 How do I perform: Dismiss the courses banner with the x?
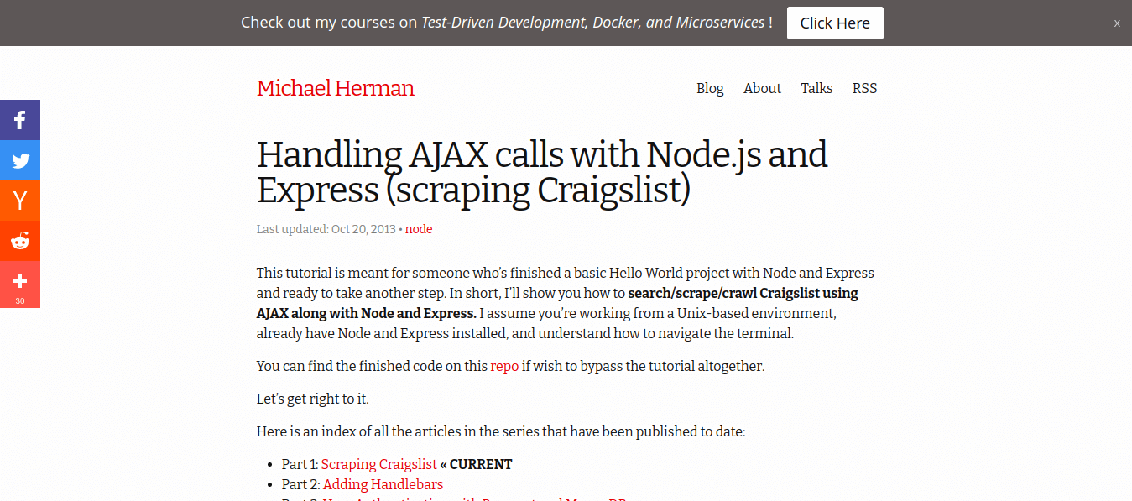point(1117,23)
